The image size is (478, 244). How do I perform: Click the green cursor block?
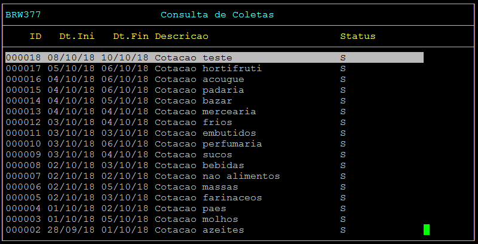(427, 230)
